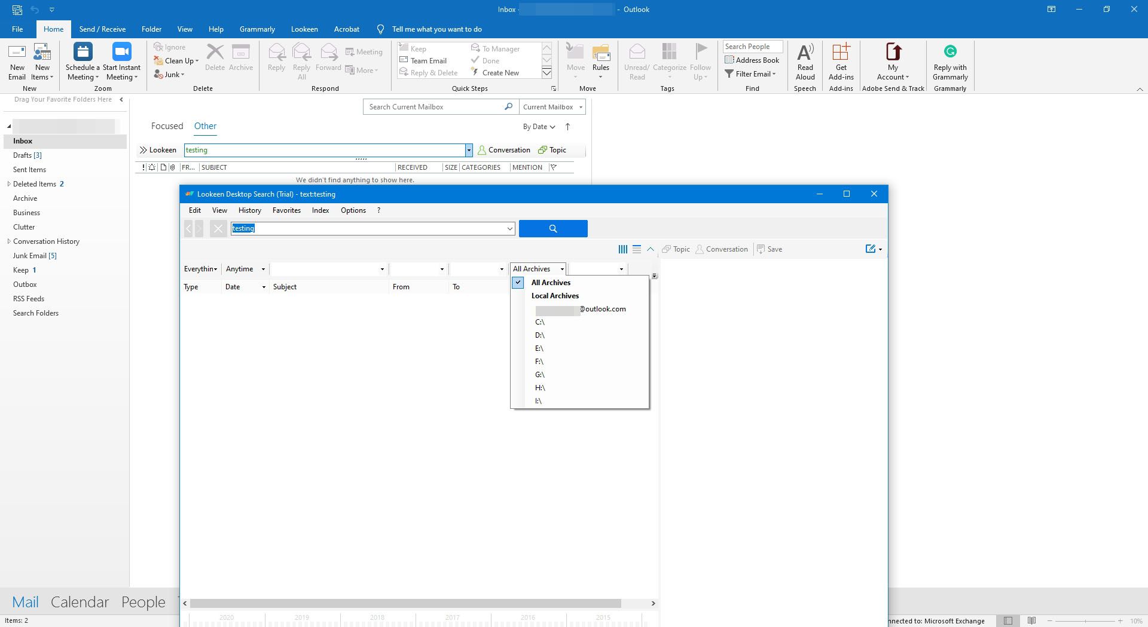The height and width of the screenshot is (627, 1148).
Task: Open the Lookeen ribbon tab
Action: point(304,29)
